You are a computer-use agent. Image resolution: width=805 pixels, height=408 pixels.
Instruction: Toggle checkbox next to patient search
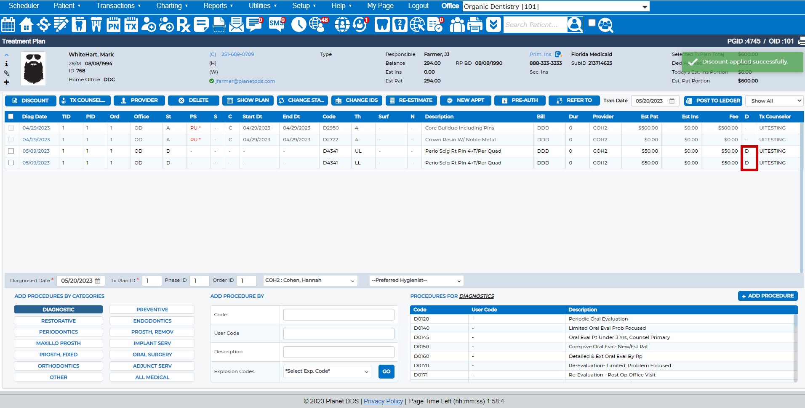point(592,23)
